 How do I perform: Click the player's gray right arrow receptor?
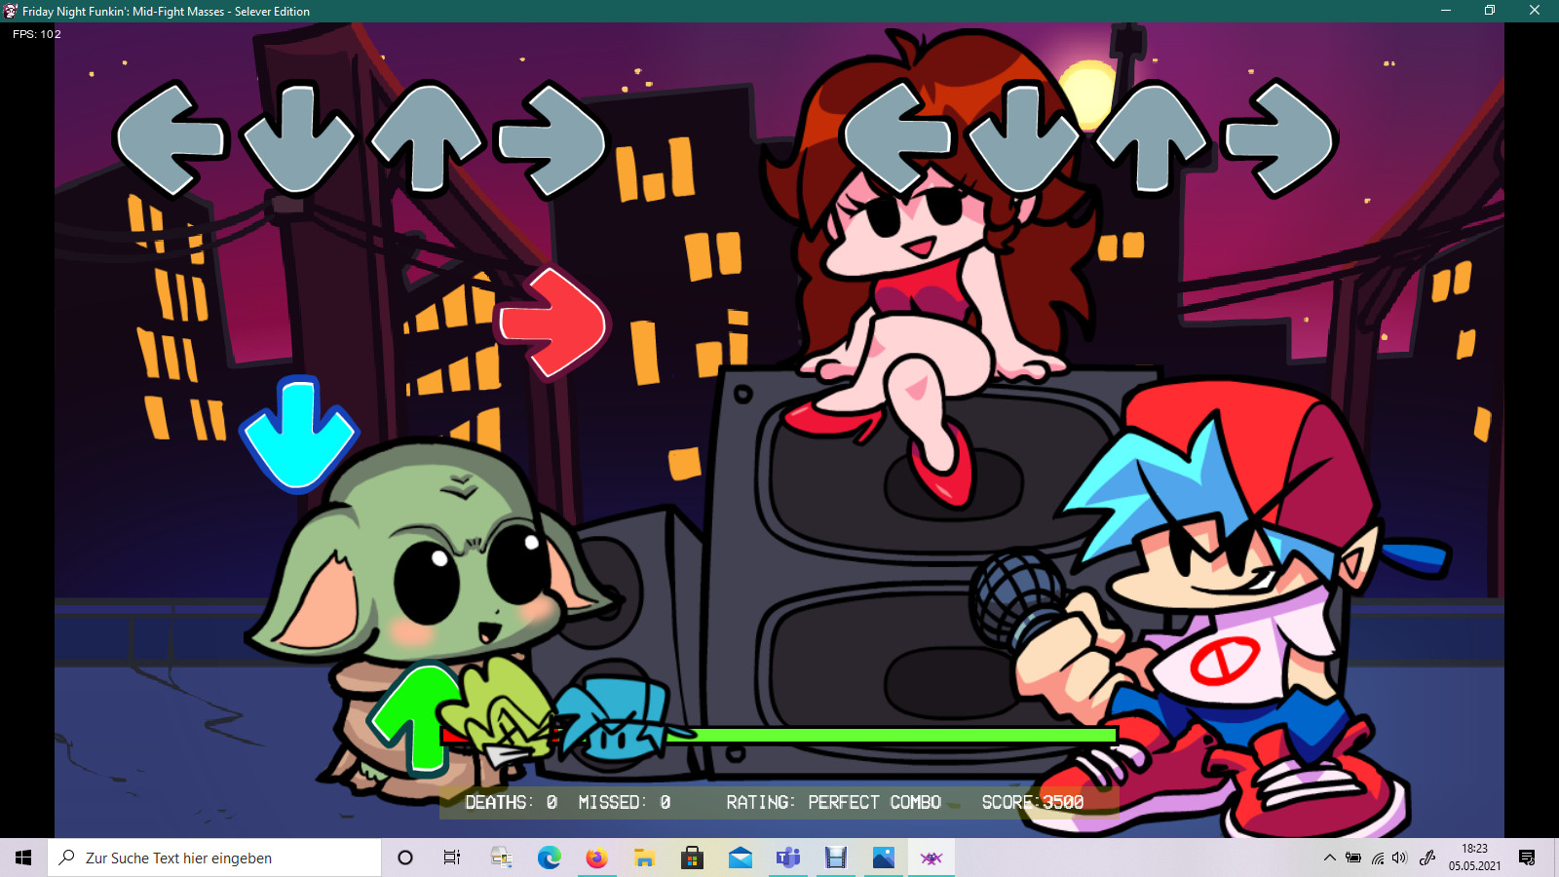tap(1279, 138)
